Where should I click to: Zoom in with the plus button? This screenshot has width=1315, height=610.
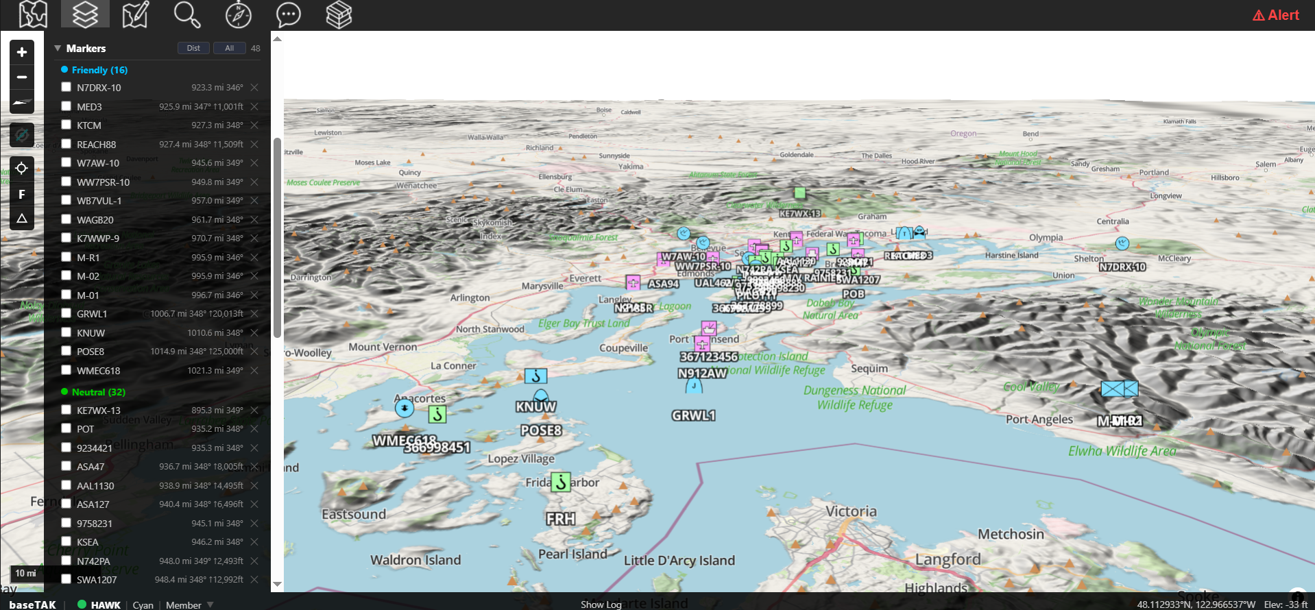(22, 52)
